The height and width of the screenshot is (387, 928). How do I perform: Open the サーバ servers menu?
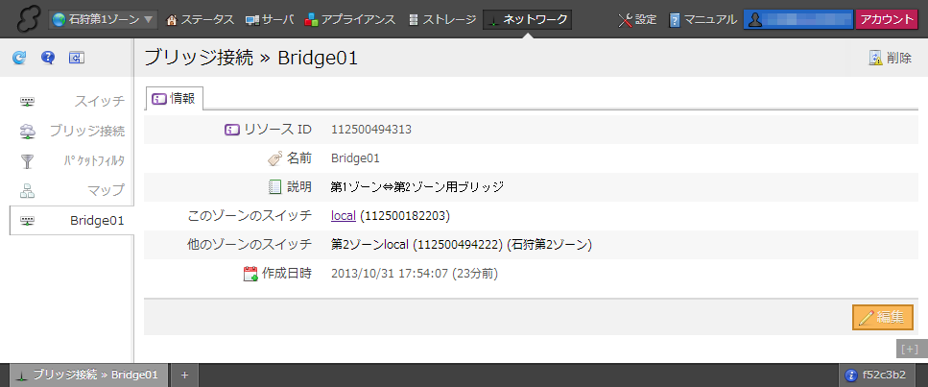point(270,19)
